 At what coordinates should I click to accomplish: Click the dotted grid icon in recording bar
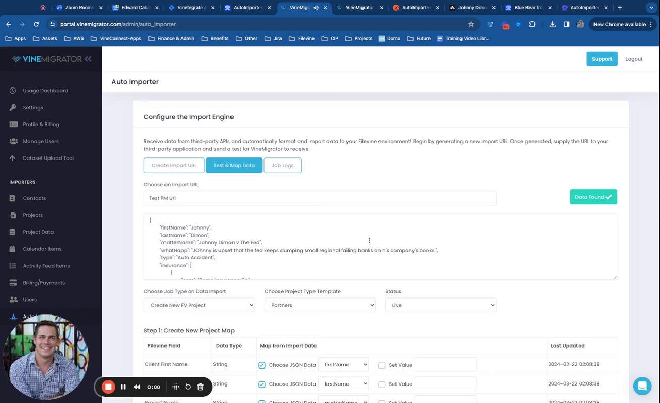click(175, 387)
